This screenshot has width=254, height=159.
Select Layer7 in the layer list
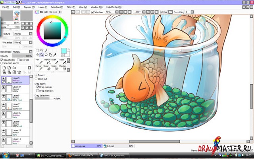(15, 106)
